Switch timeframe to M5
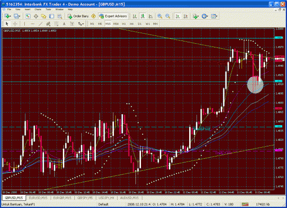287x208 pixels. click(x=100, y=24)
